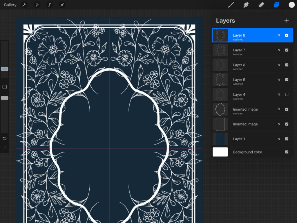Select the Brush tool

tap(231, 5)
